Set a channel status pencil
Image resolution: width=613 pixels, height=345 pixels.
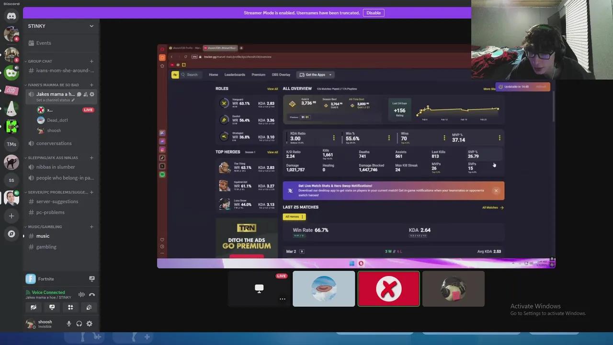73,100
